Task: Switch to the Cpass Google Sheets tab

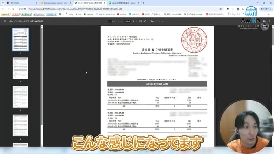Action: coord(123,3)
